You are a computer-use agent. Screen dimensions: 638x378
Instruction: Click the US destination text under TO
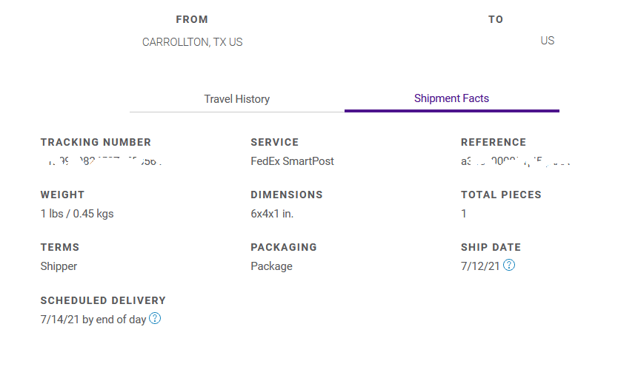[548, 41]
